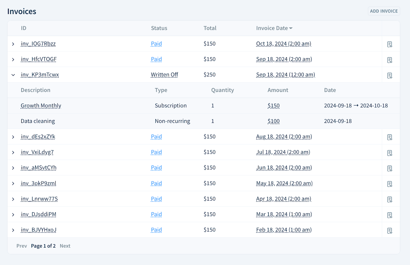Expand the inv_aMSvtCYh row details

[x=13, y=168]
